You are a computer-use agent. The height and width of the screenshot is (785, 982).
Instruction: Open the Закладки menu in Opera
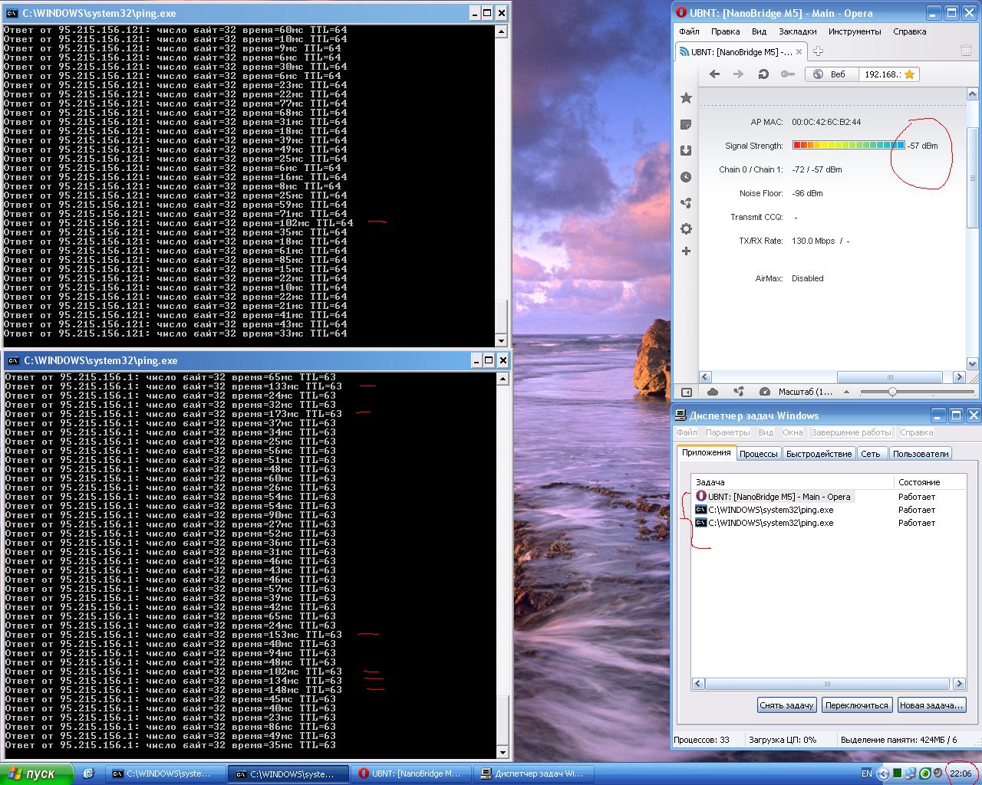pyautogui.click(x=797, y=31)
